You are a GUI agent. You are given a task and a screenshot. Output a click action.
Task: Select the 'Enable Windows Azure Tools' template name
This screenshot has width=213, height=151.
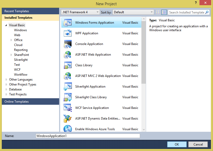tap(95, 129)
